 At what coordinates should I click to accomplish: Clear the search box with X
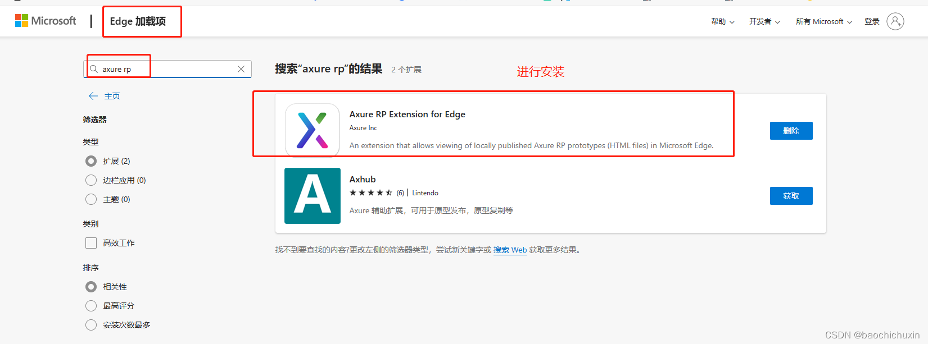point(241,69)
